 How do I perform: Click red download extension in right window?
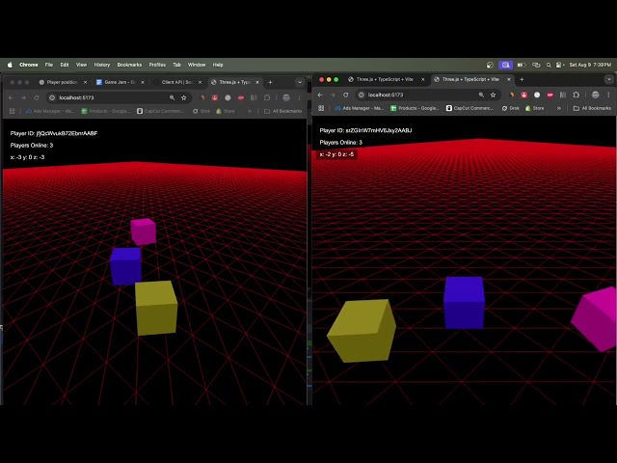coord(524,95)
